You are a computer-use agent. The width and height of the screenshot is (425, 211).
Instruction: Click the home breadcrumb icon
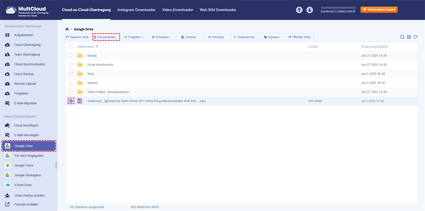pos(67,29)
